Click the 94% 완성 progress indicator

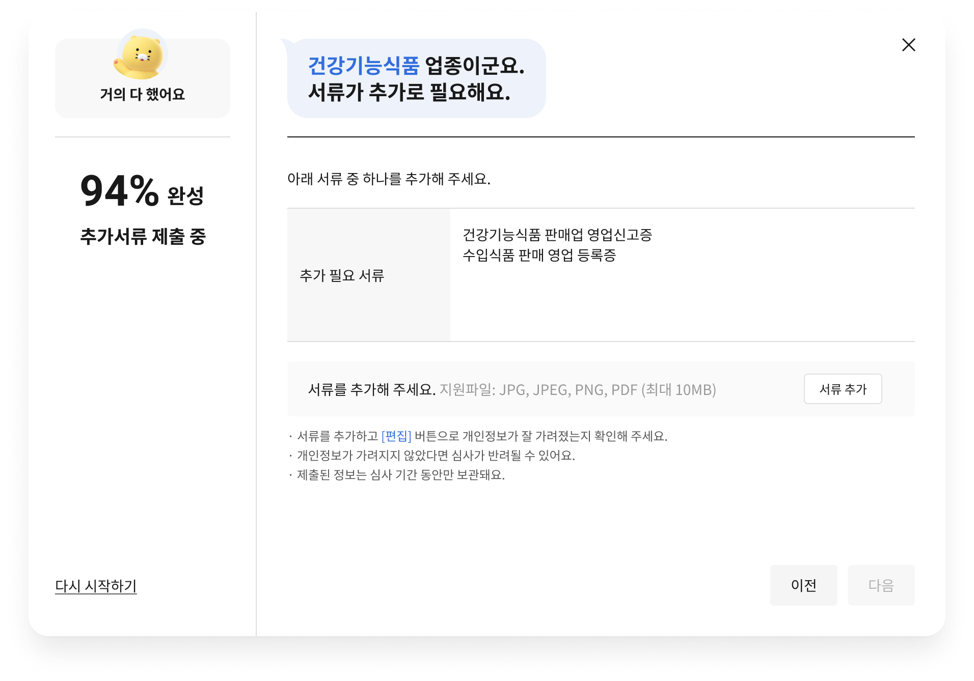coord(142,191)
